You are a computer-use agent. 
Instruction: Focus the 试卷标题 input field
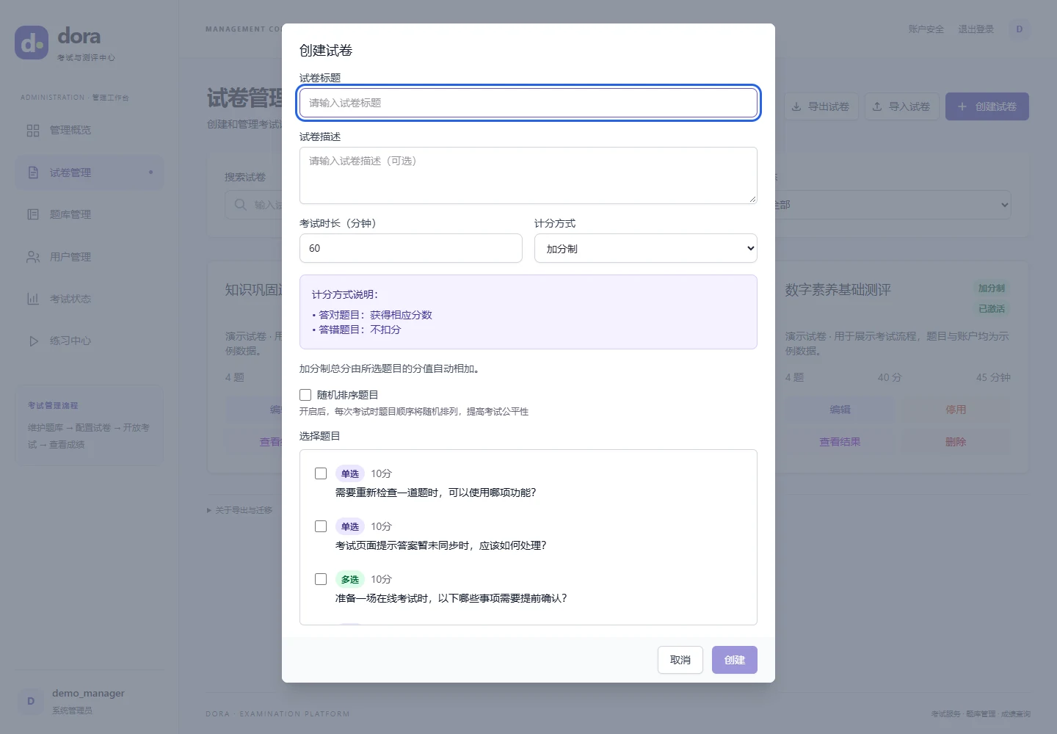pos(528,103)
